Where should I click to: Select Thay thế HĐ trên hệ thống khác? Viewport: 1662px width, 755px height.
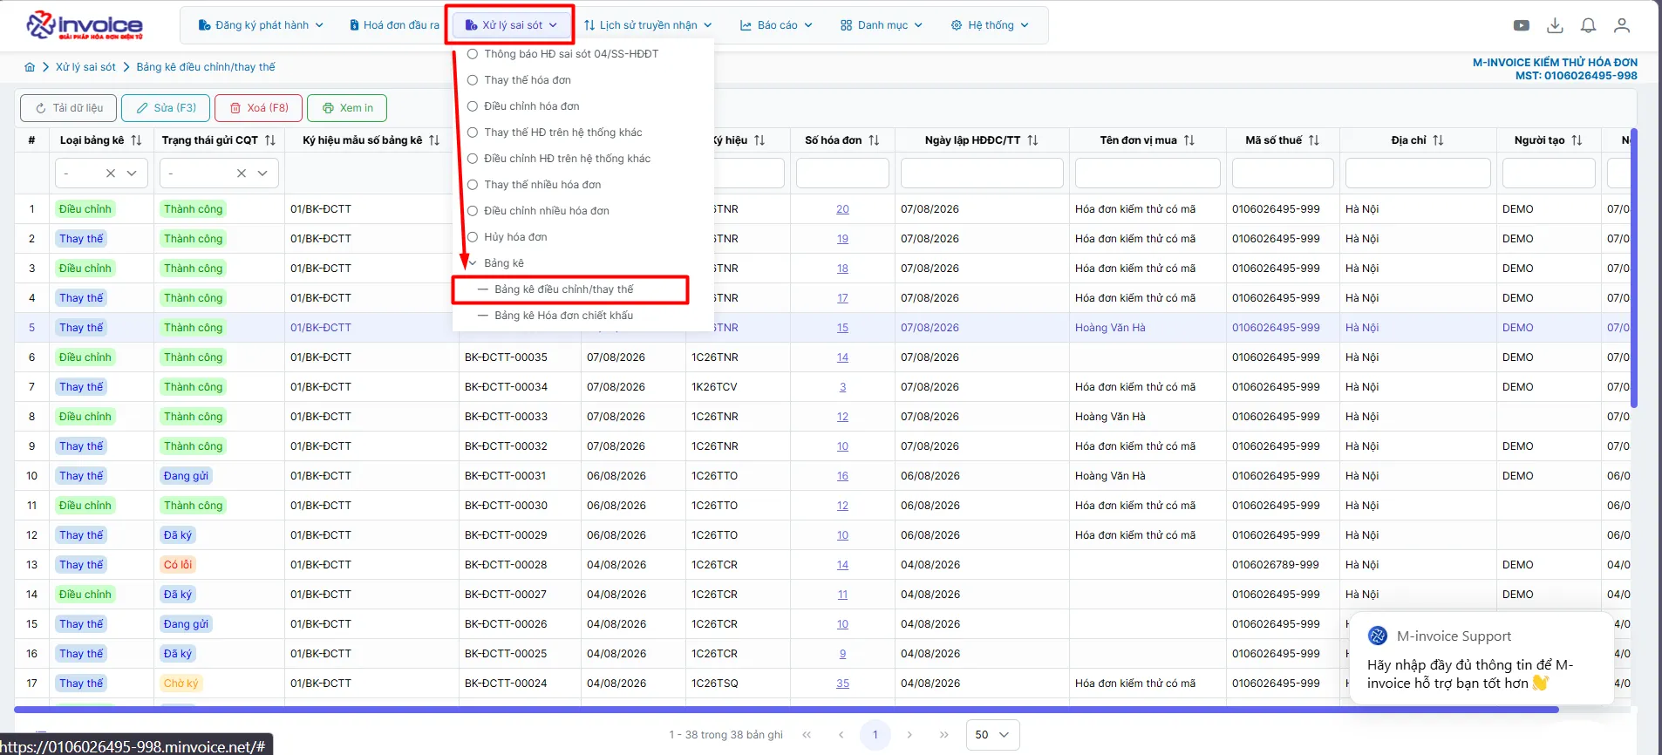tap(562, 133)
